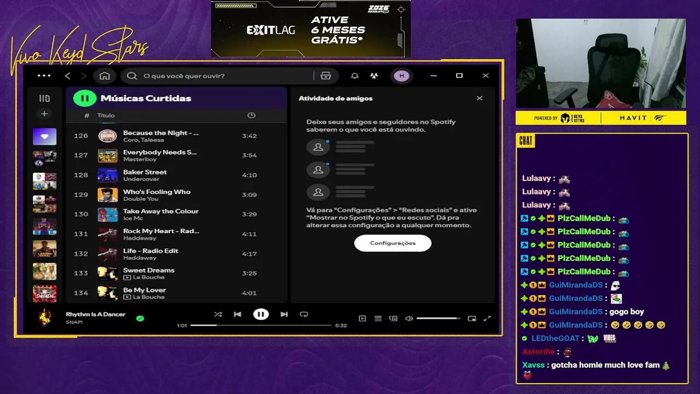Click the second library playlist thumbnail
Viewport: 700px width, 394px height.
[x=44, y=159]
